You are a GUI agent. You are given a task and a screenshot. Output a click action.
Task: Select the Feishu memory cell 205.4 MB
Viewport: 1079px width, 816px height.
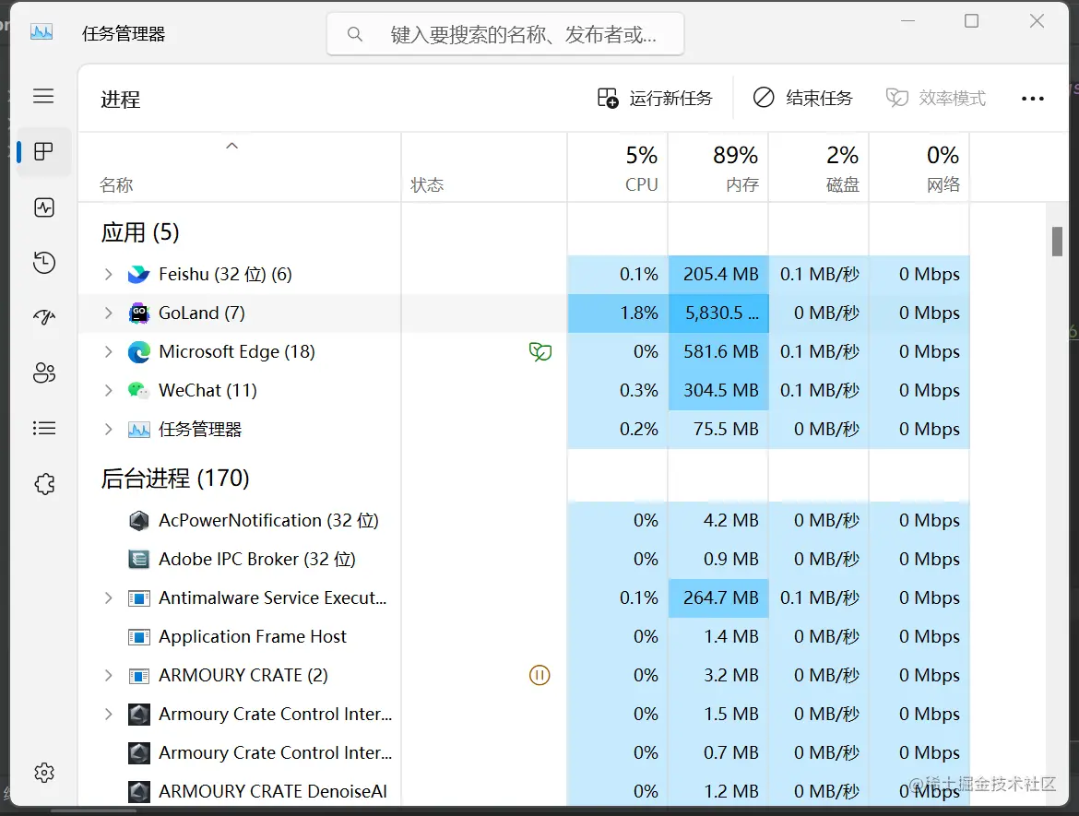pyautogui.click(x=718, y=275)
